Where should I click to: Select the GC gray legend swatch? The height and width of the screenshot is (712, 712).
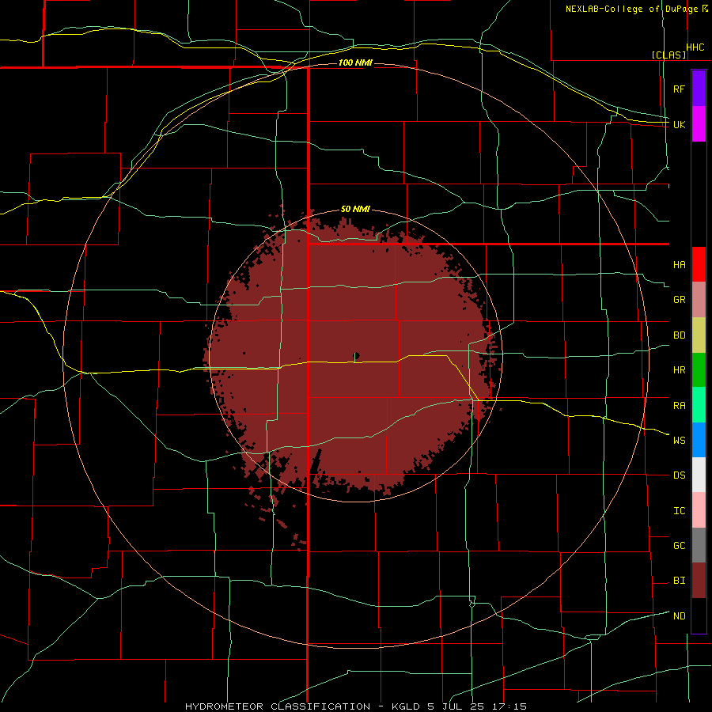coord(699,545)
